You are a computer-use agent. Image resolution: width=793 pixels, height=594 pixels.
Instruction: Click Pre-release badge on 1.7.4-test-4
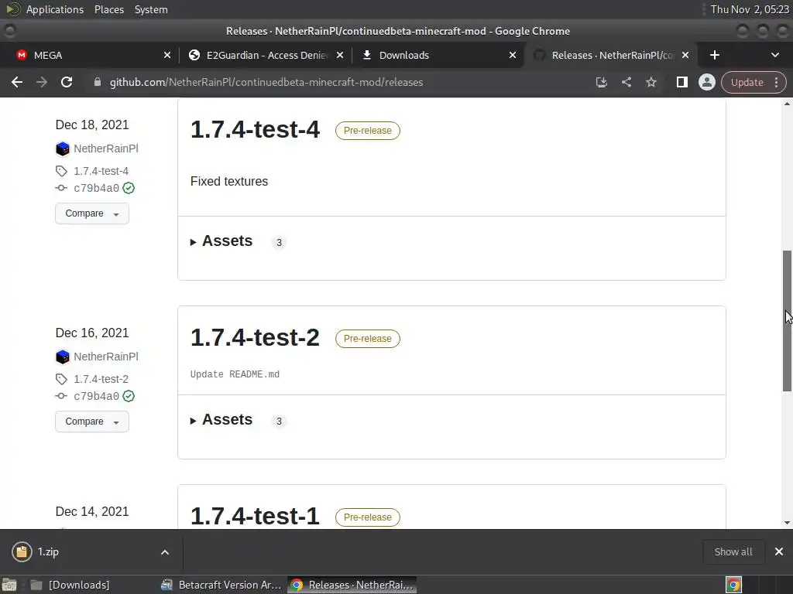coord(368,130)
